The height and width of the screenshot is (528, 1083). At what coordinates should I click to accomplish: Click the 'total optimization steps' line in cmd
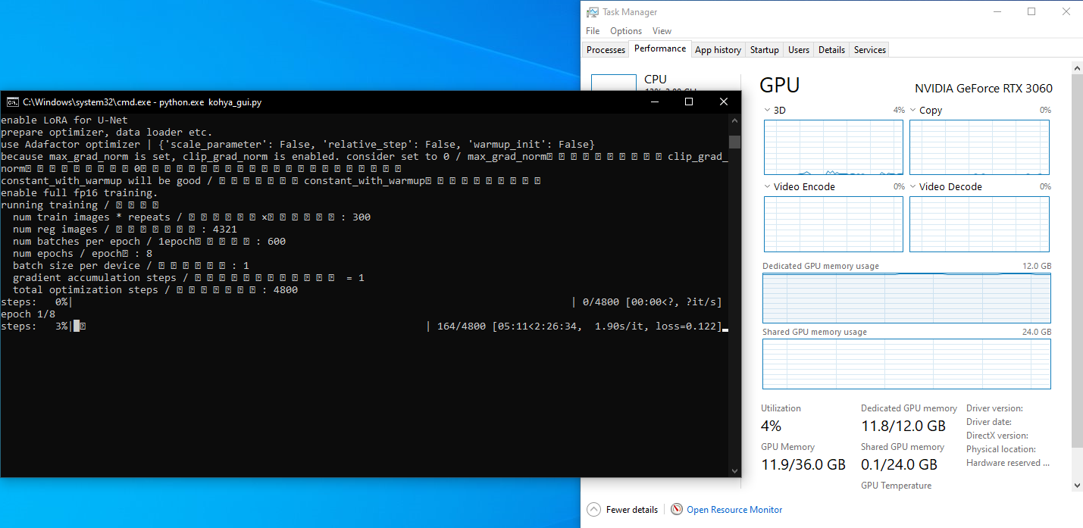(x=155, y=290)
